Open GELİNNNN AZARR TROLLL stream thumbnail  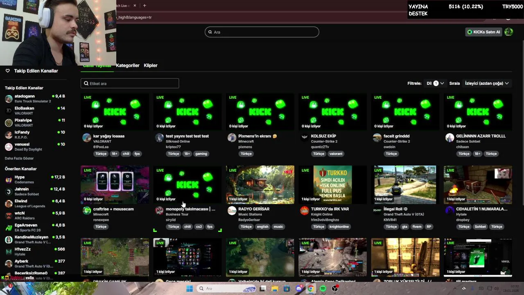tap(478, 112)
